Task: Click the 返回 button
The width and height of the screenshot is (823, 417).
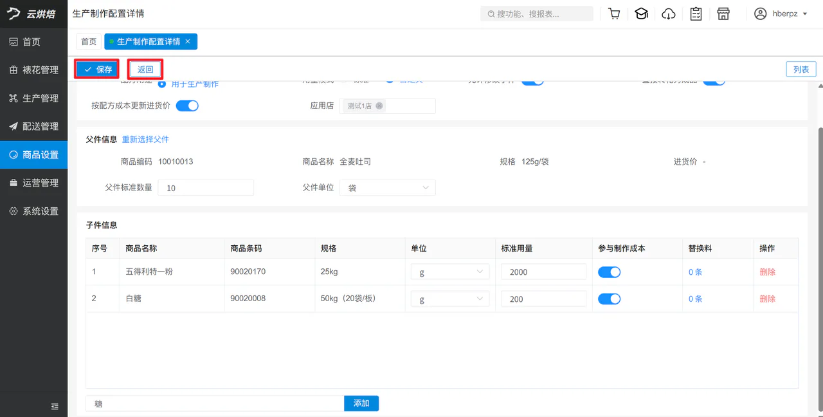Action: [145, 69]
